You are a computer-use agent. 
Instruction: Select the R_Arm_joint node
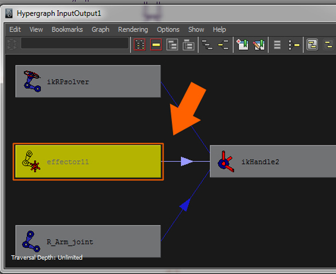tap(88, 242)
